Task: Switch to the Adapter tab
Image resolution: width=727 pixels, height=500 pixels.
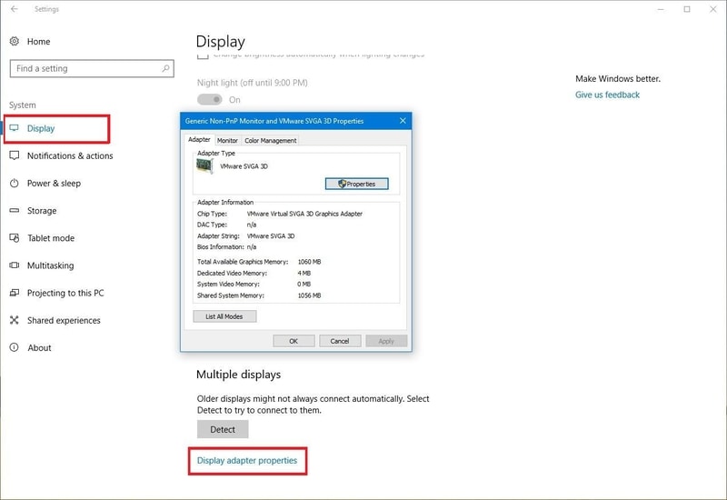Action: pyautogui.click(x=199, y=140)
